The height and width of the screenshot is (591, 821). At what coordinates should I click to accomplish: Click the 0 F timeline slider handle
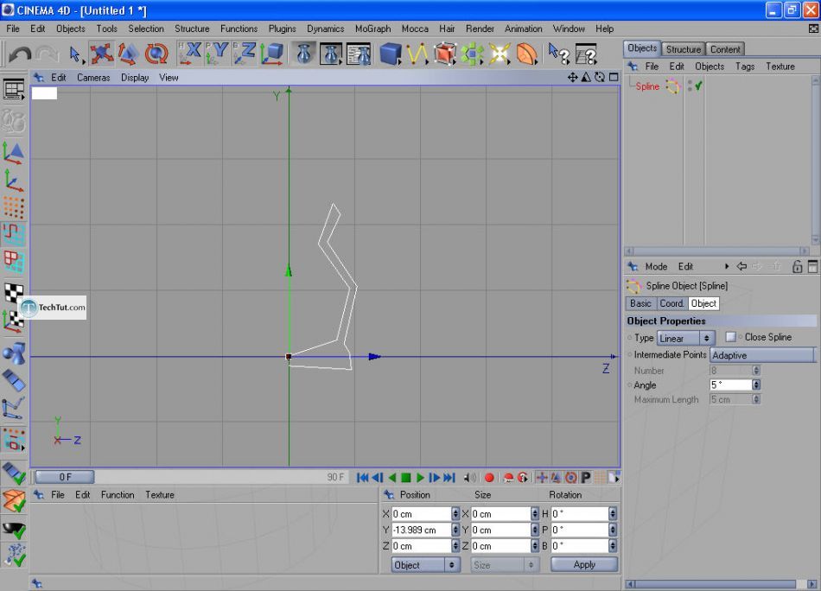coord(65,477)
